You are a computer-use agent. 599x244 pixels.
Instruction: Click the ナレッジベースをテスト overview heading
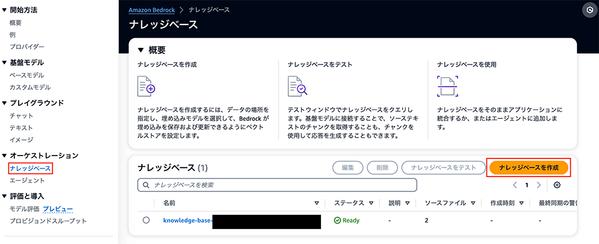pos(320,65)
